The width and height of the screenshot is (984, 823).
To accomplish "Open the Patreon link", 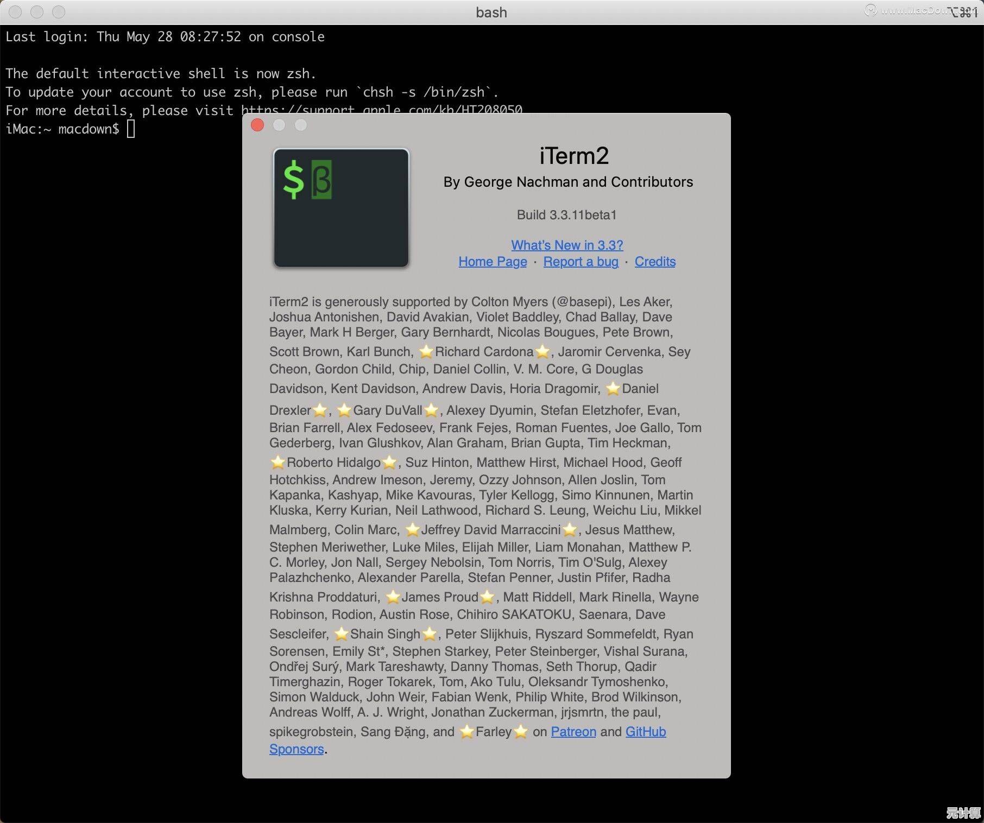I will pos(573,732).
